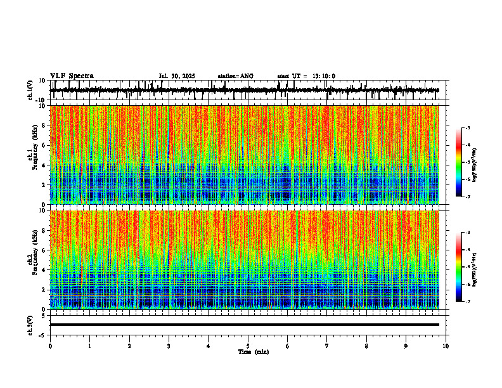The height and width of the screenshot is (388, 502).
Task: Click the "-7" label on ch.2 color bar
Action: (x=468, y=301)
